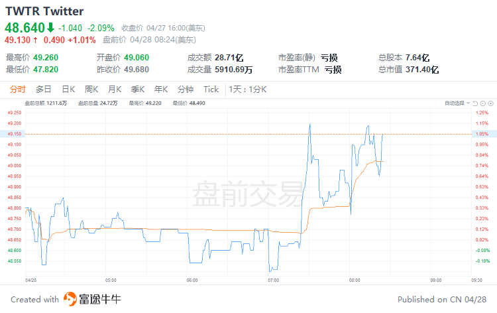Click the 盘前总量 24.72万 label
497x313 pixels.
coord(98,103)
